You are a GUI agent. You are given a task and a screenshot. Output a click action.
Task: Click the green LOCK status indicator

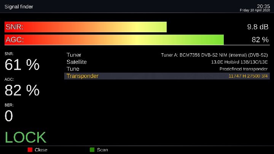click(x=25, y=138)
